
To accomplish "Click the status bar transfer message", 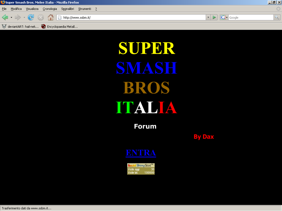I will coord(26,208).
